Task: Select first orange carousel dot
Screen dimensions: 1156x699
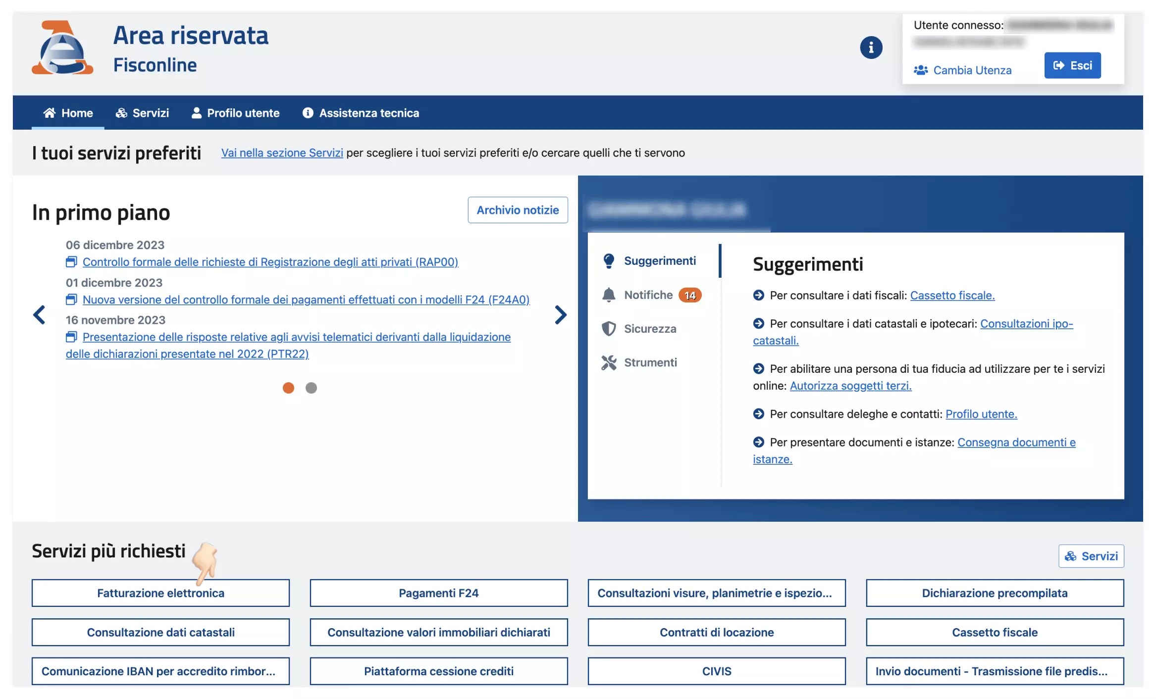Action: tap(288, 388)
